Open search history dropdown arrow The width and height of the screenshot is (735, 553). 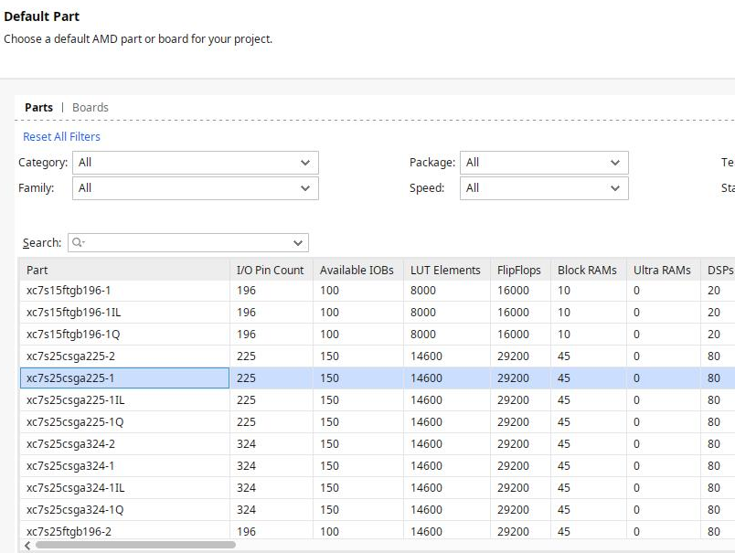pos(298,243)
